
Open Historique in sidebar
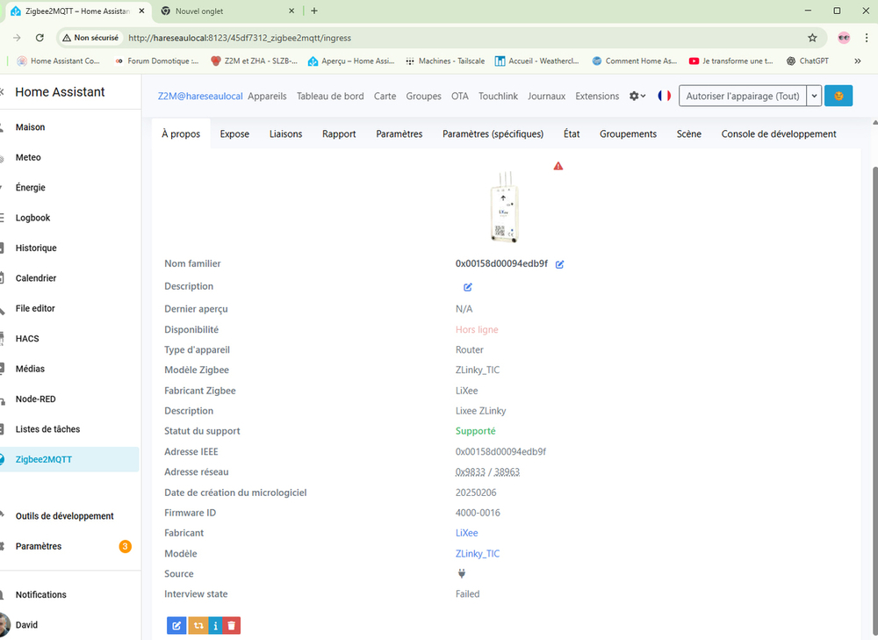69,248
